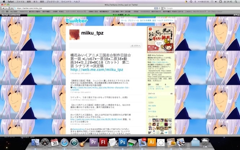Go back with Safari back arrow

click(x=3, y=8)
